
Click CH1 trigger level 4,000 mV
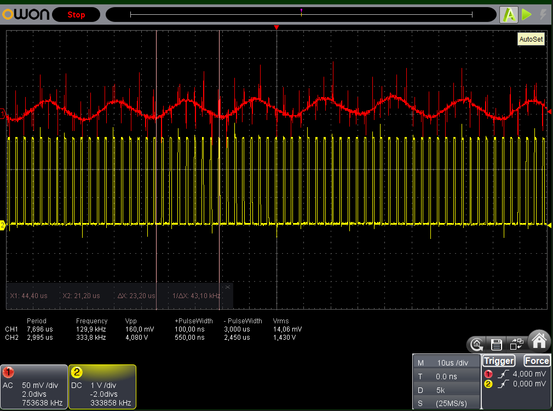click(x=529, y=374)
